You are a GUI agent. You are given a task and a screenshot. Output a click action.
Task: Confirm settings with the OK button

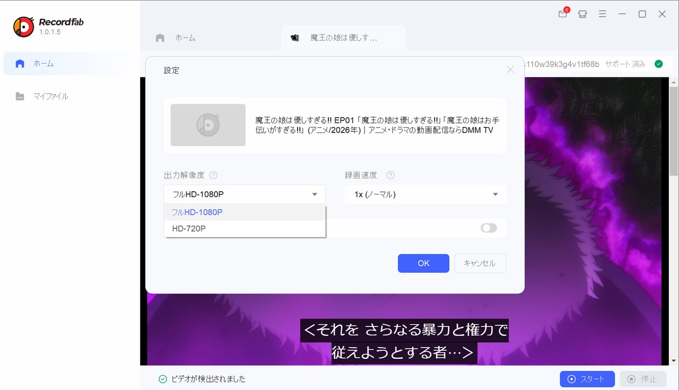click(x=423, y=263)
